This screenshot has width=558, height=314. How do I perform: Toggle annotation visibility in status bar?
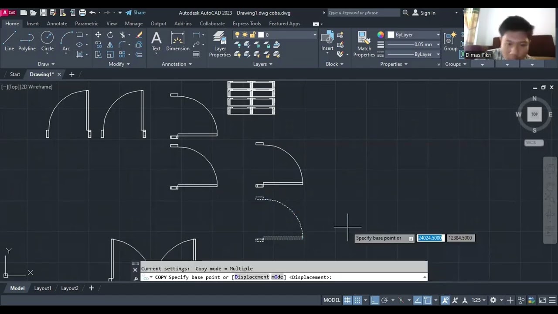(x=445, y=300)
